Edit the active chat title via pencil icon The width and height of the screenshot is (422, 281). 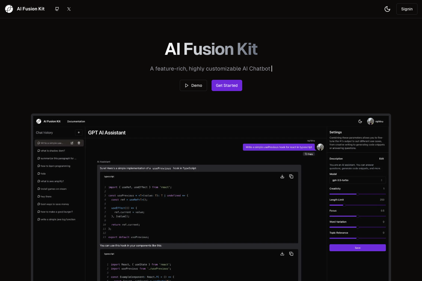[72, 143]
